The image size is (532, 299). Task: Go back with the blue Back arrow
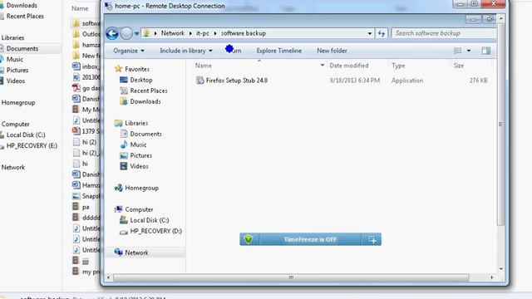(x=112, y=33)
